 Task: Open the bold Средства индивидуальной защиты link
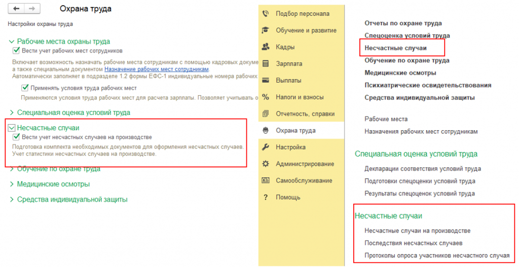point(419,98)
